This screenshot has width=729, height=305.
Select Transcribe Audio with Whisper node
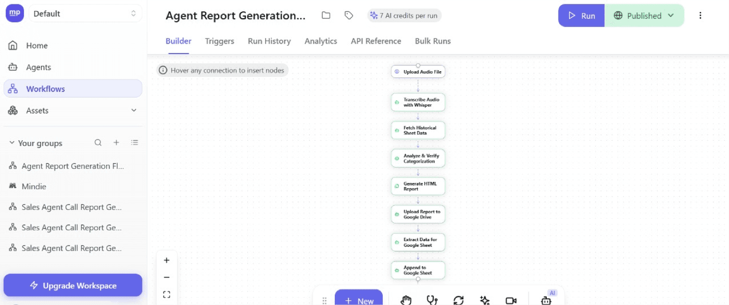tap(418, 102)
